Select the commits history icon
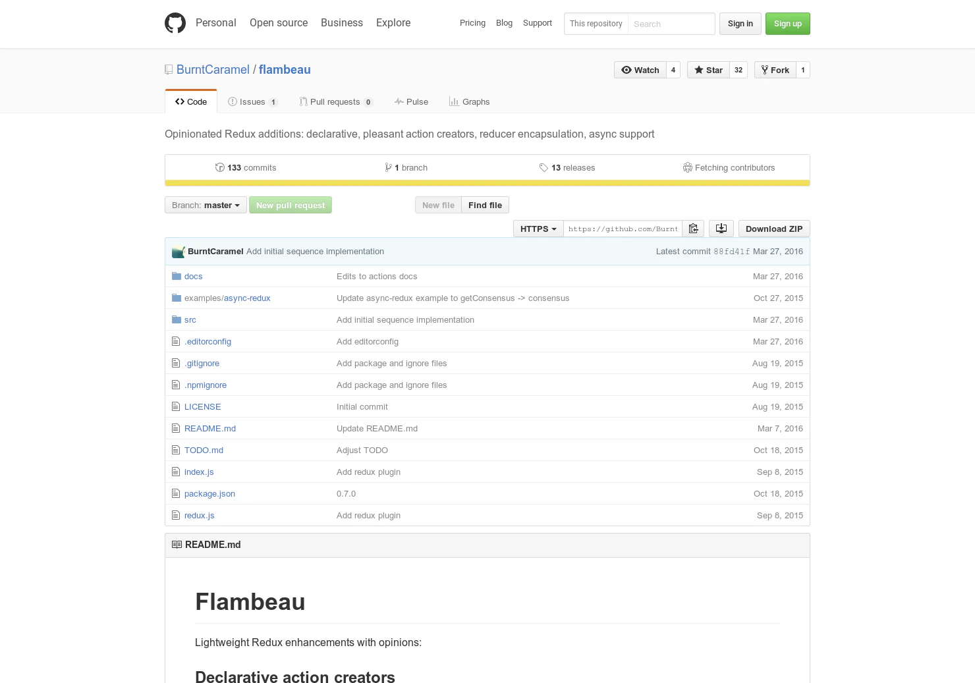The width and height of the screenshot is (975, 683). (220, 167)
